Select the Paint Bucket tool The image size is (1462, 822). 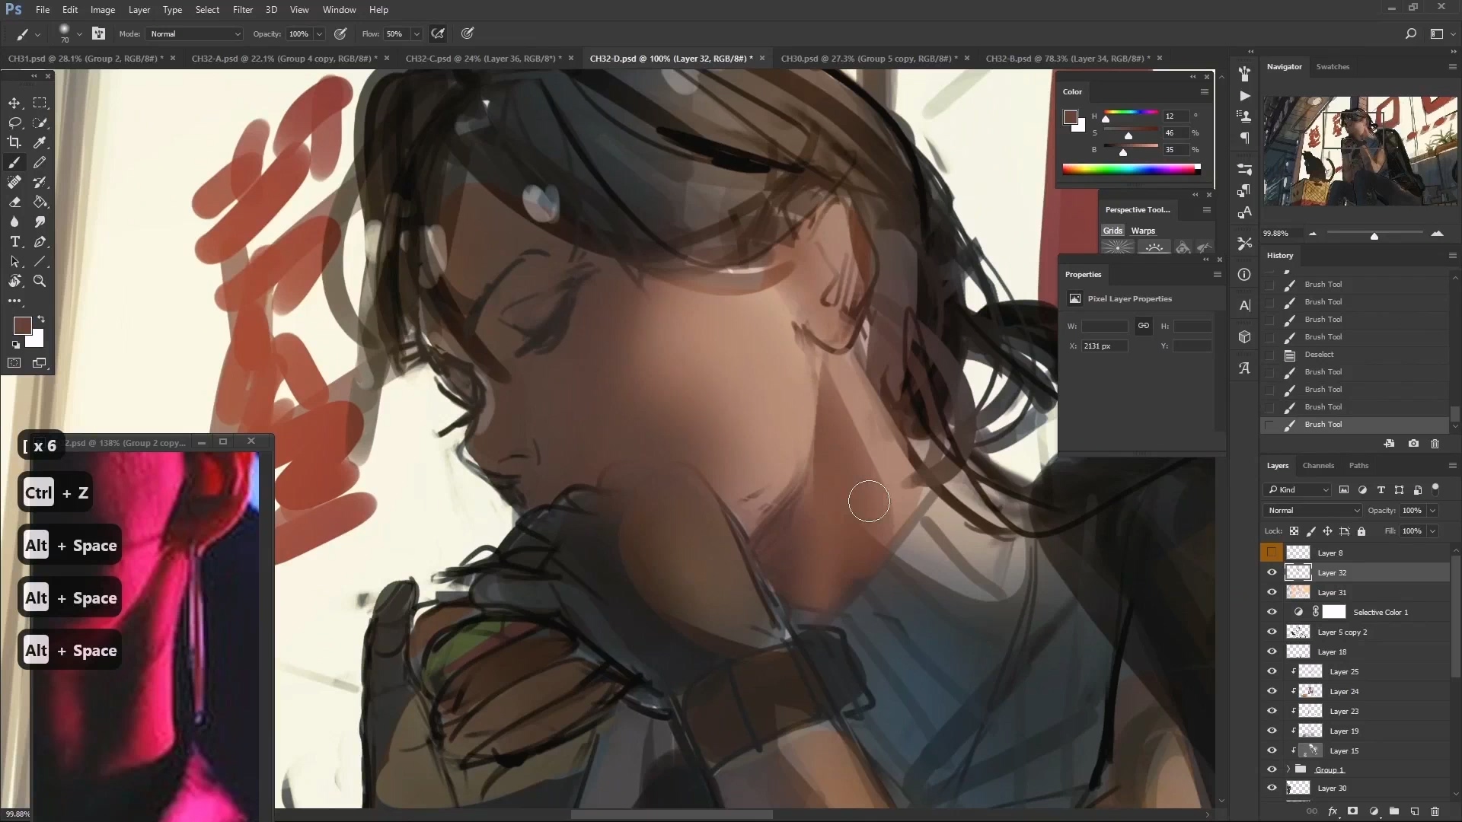pyautogui.click(x=40, y=202)
